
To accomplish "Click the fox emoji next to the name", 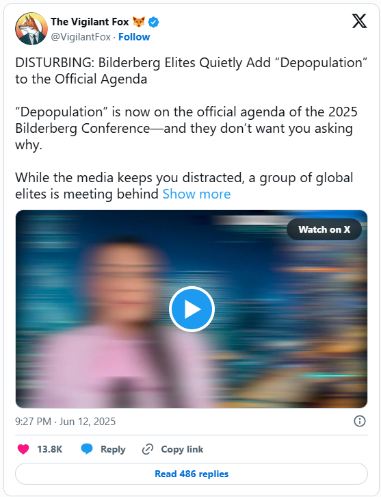I will click(138, 22).
